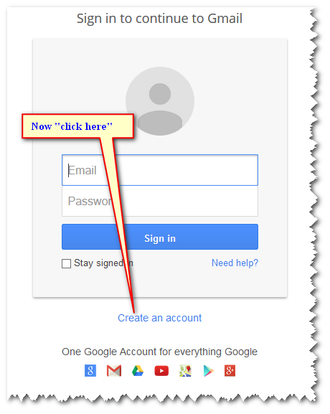Open the Create an account link
This screenshot has width=330, height=414.
coord(160,318)
